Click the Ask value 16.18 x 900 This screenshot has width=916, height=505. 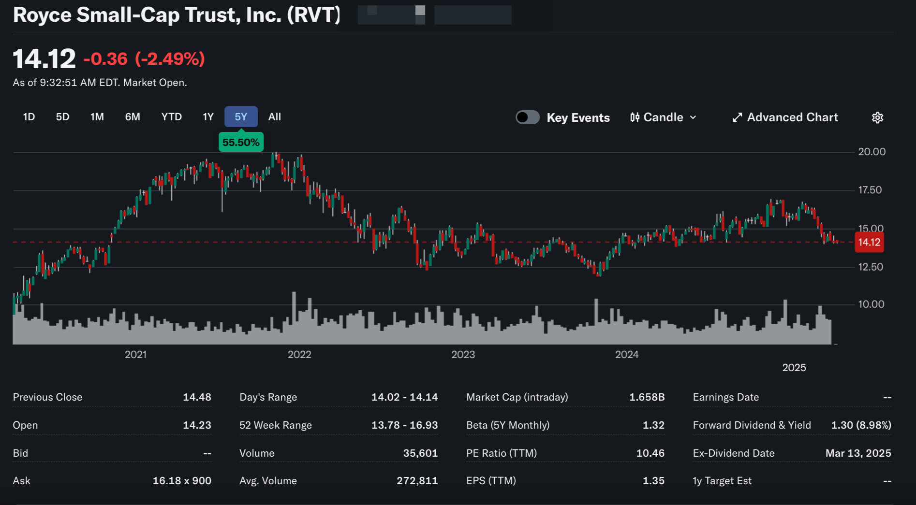tap(182, 481)
